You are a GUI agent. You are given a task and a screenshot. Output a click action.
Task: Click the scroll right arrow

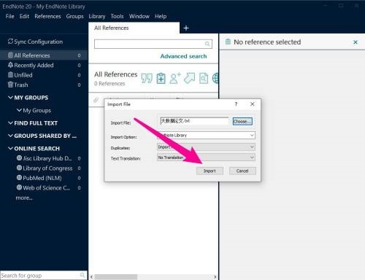pos(215,277)
